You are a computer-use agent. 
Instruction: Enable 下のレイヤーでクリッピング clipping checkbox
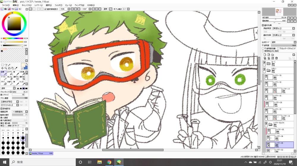coord(278,48)
